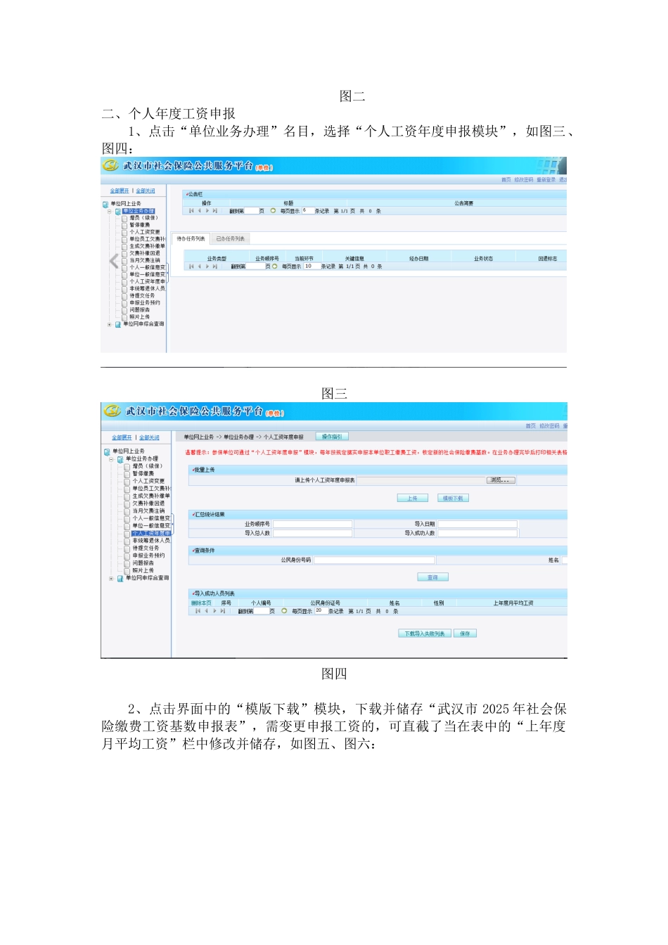This screenshot has height=945, width=668.
Task: Open 重新登录 in 图三 top navigation
Action: click(546, 180)
